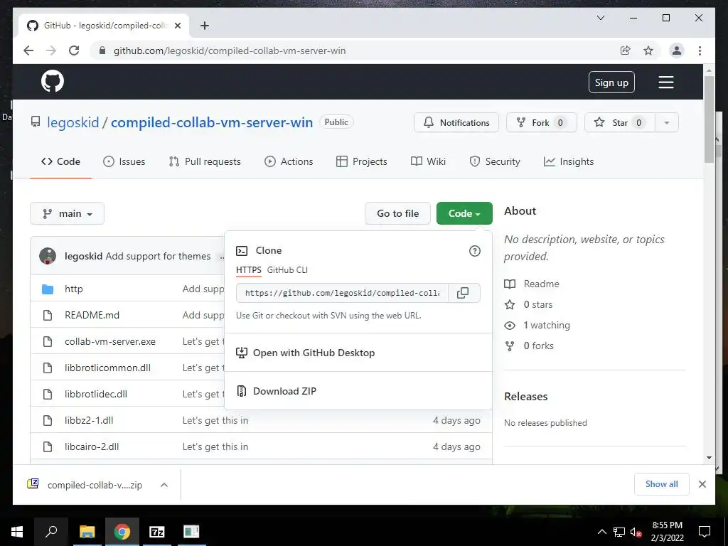This screenshot has height=546, width=728.
Task: Close the downloads bar
Action: pos(702,484)
